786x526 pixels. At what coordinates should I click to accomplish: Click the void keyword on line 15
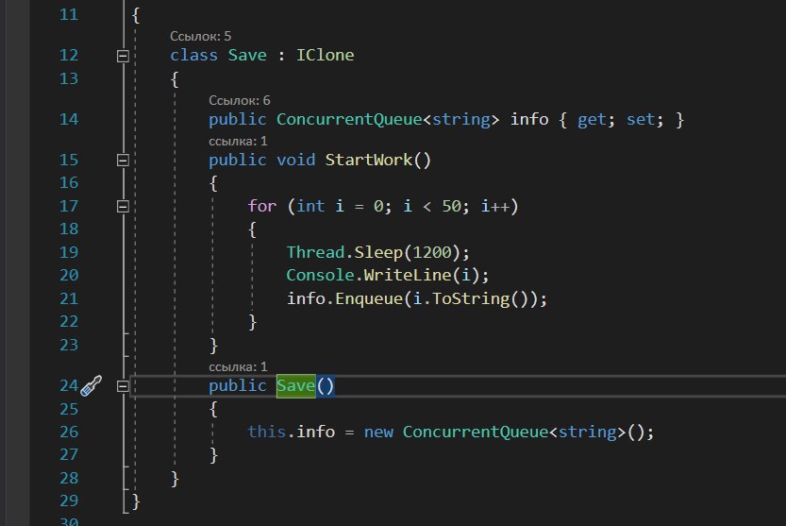295,161
